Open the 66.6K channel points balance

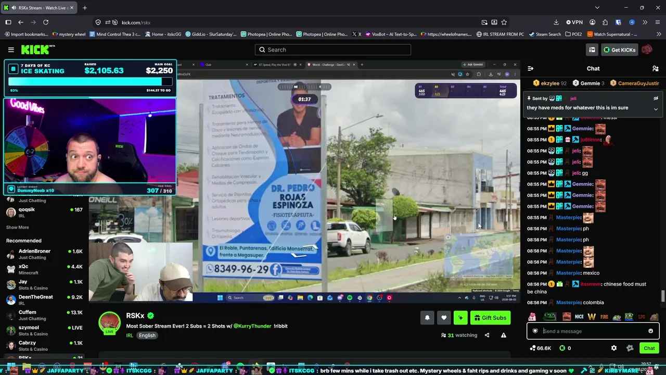click(x=541, y=348)
